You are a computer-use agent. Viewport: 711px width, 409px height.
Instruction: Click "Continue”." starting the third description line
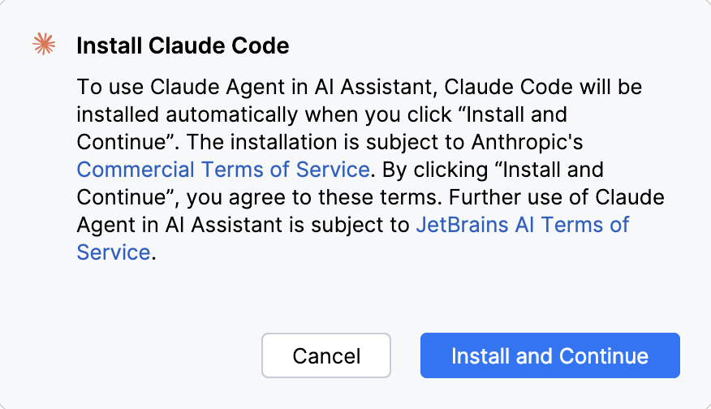tap(128, 142)
